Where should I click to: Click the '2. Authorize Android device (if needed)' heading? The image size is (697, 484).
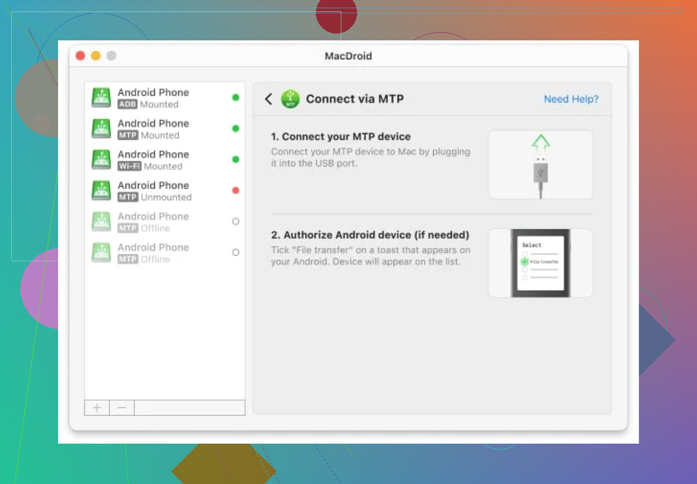click(370, 235)
